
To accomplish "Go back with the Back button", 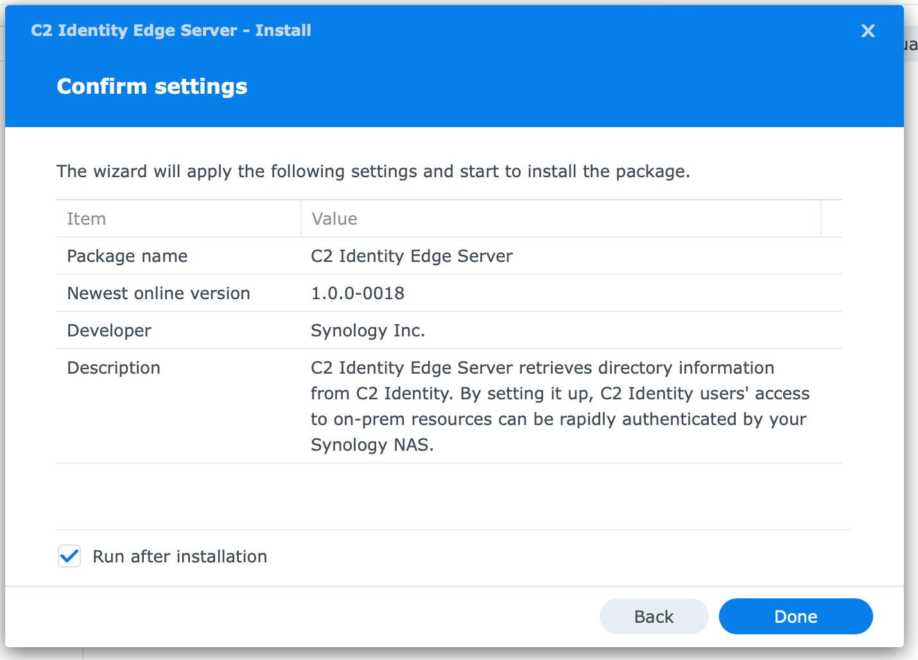I will [654, 616].
